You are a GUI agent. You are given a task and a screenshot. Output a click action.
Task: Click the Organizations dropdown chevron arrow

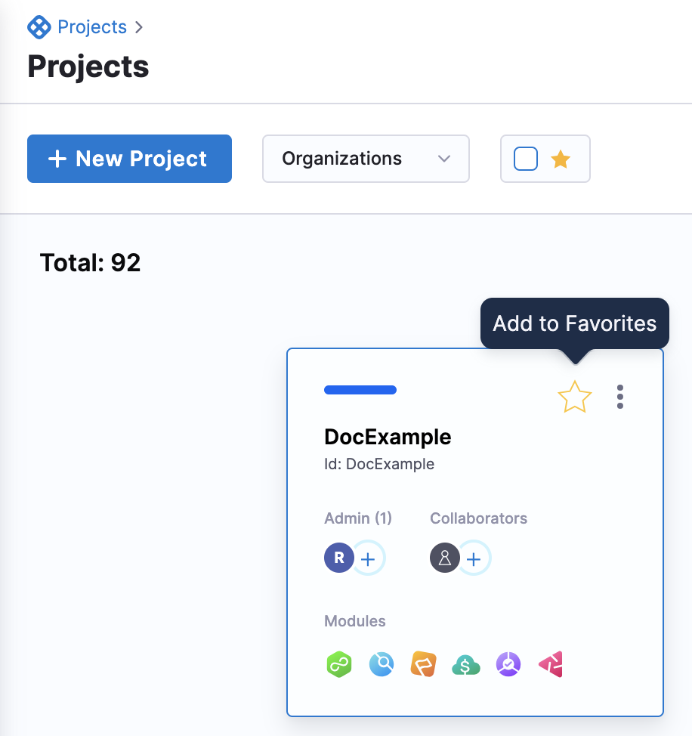[x=444, y=159]
